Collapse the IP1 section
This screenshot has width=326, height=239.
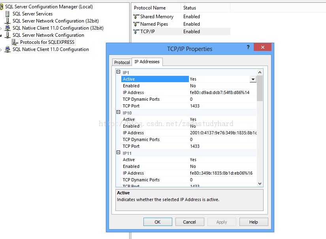pyautogui.click(x=118, y=72)
